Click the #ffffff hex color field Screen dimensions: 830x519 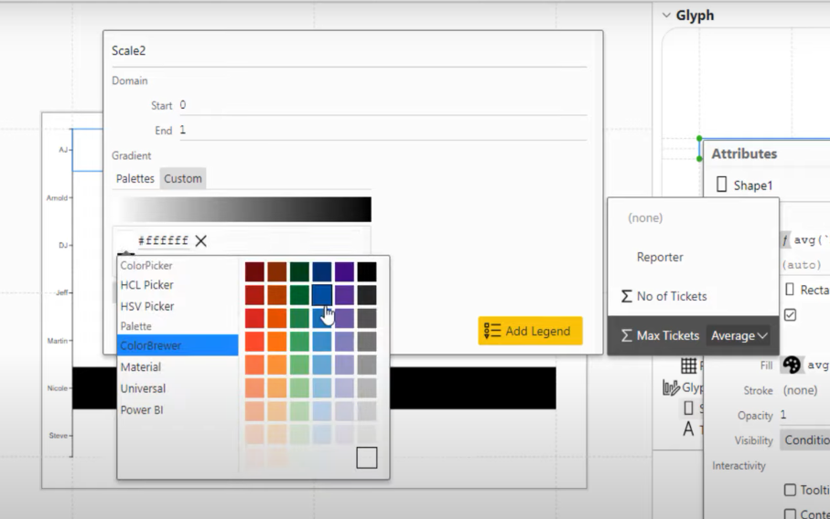point(163,241)
